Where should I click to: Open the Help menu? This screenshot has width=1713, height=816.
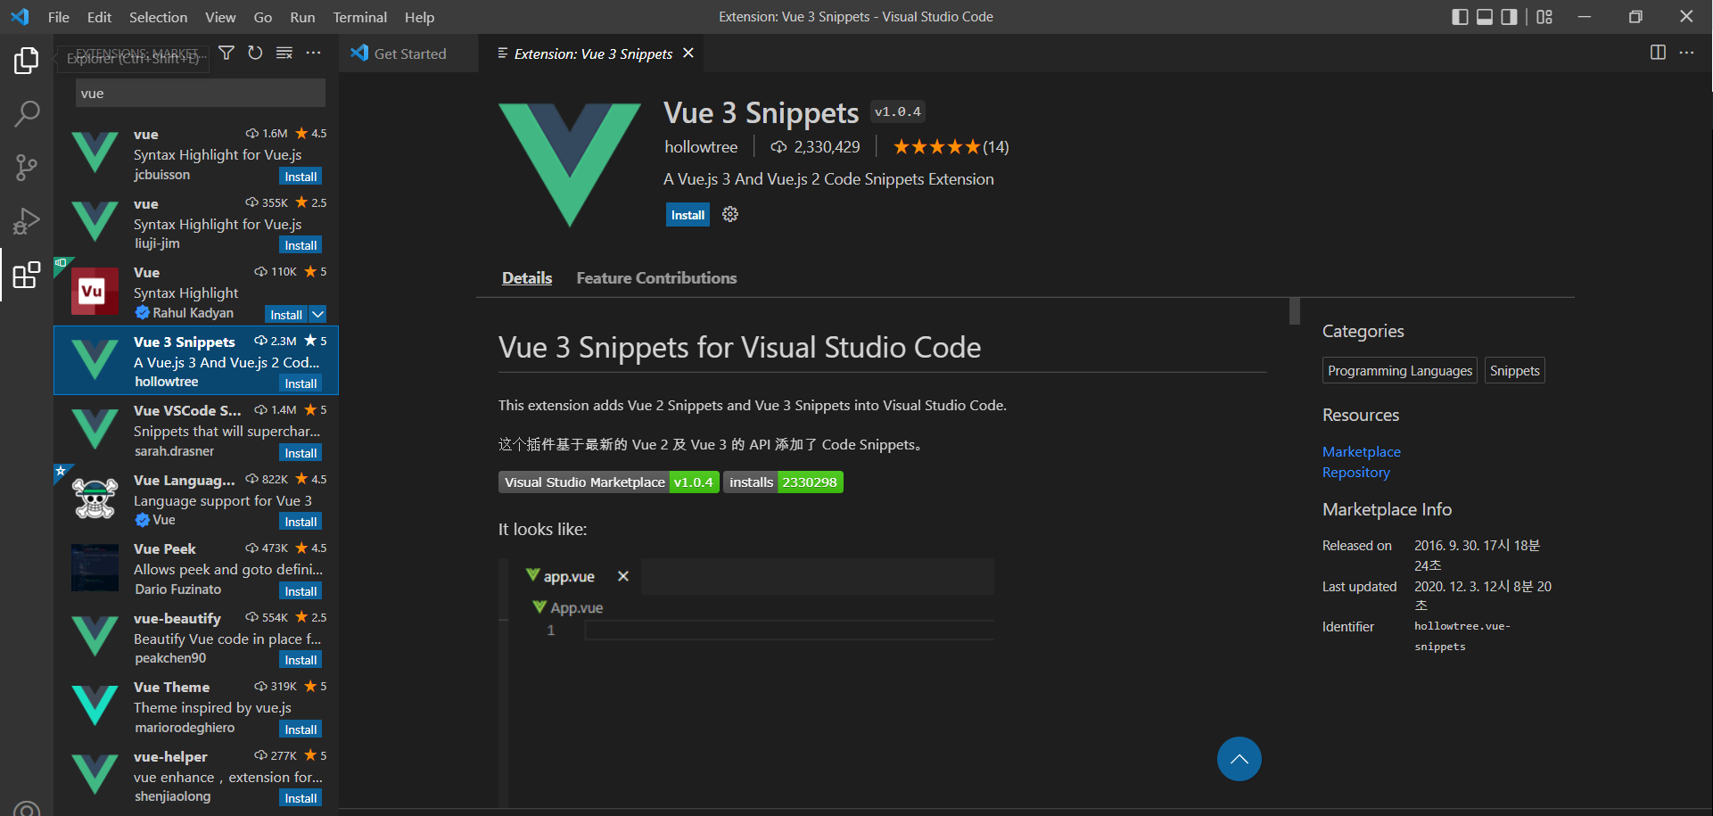coord(419,17)
